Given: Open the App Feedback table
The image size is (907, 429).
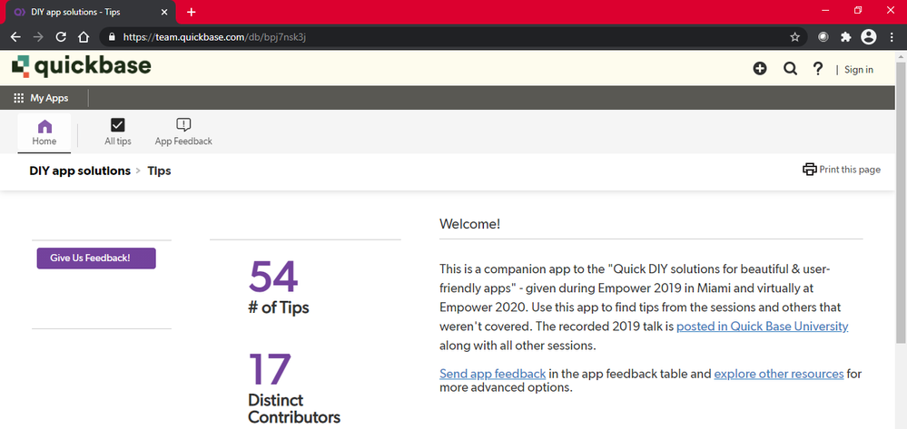Looking at the screenshot, I should 183,132.
